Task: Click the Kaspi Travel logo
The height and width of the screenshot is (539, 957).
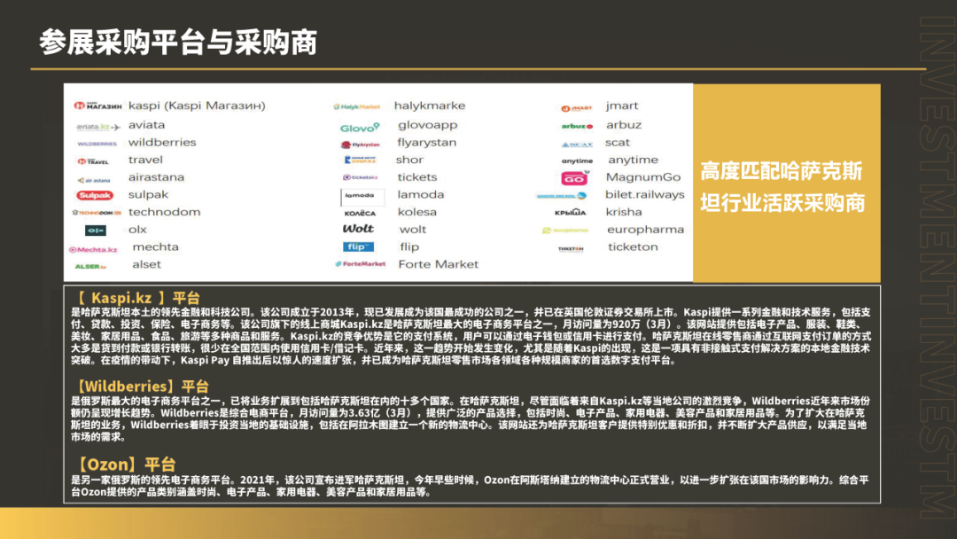Action: 93,161
